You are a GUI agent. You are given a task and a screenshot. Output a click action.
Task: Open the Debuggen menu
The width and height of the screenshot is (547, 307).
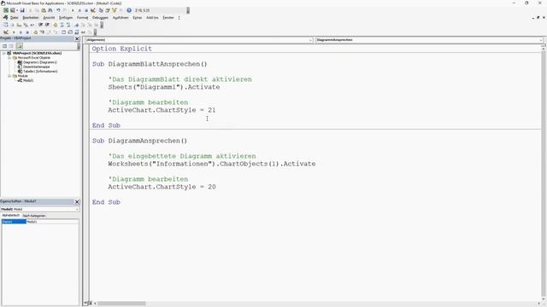[x=100, y=18]
